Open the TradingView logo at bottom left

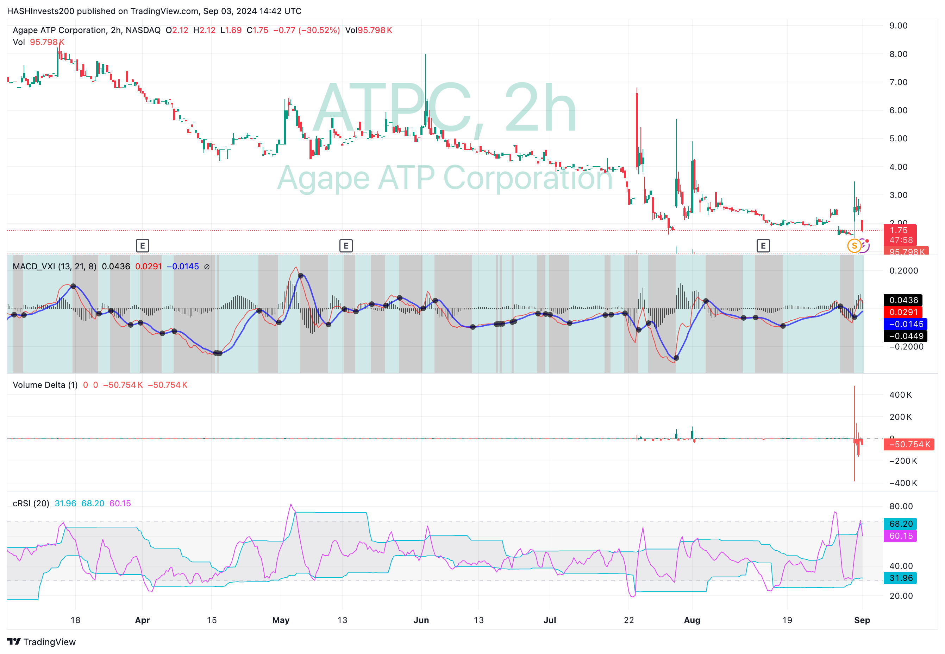click(x=42, y=642)
